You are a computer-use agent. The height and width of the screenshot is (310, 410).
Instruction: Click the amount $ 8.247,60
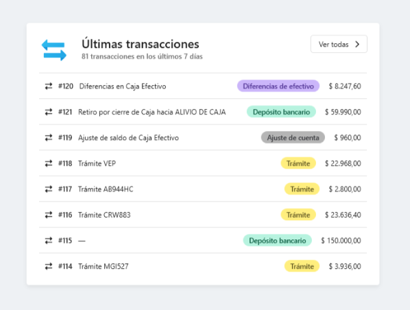pyautogui.click(x=345, y=86)
